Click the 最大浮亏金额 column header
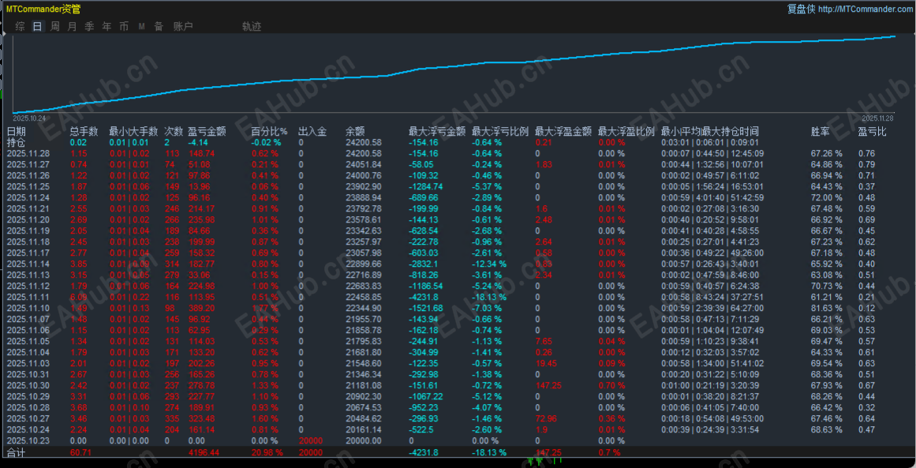This screenshot has height=468, width=916. pyautogui.click(x=437, y=132)
